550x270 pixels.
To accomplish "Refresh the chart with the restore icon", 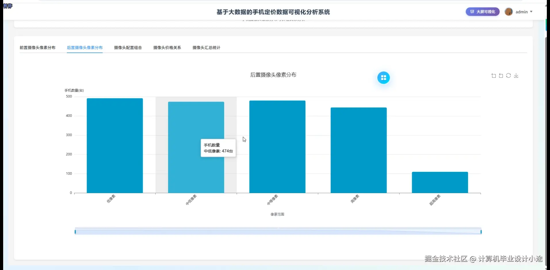I will pyautogui.click(x=509, y=75).
